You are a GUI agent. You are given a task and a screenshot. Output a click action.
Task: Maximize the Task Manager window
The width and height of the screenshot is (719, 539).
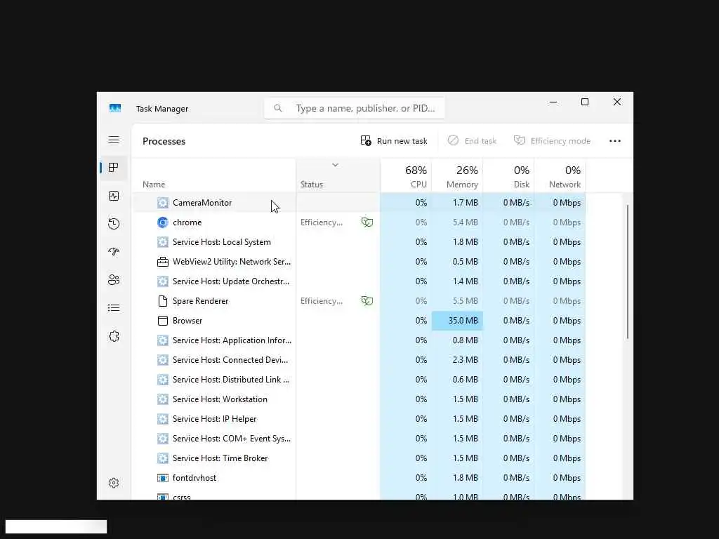[x=585, y=102]
